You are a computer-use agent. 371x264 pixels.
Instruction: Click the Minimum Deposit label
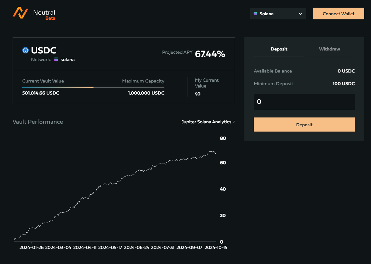(x=273, y=84)
